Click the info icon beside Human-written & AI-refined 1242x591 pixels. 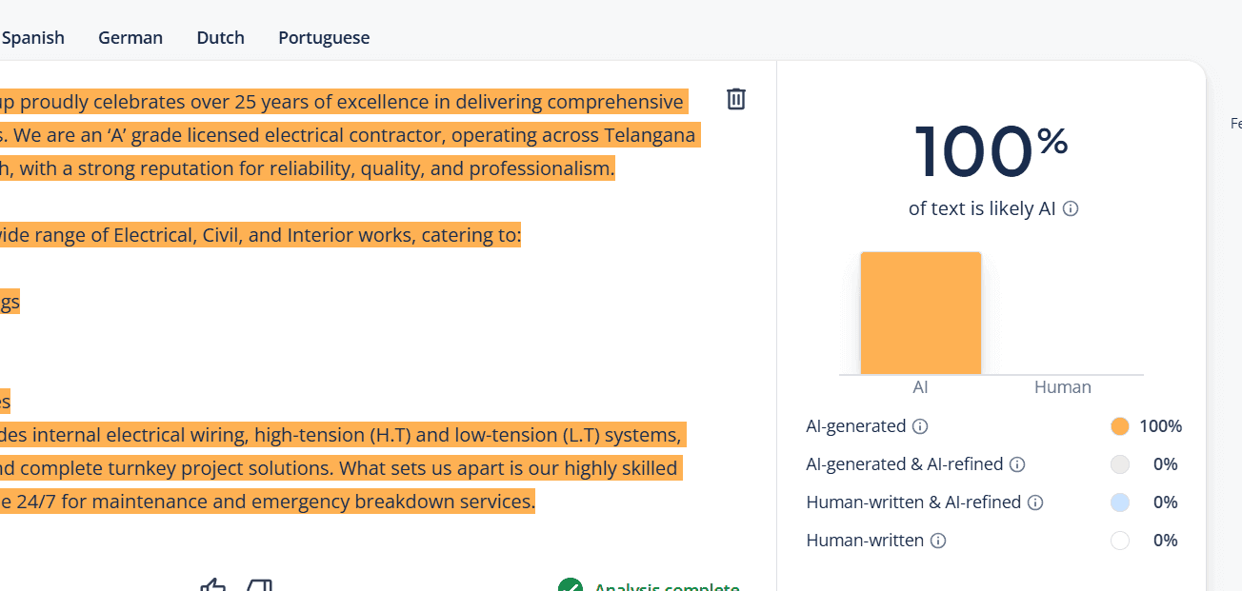point(1035,502)
